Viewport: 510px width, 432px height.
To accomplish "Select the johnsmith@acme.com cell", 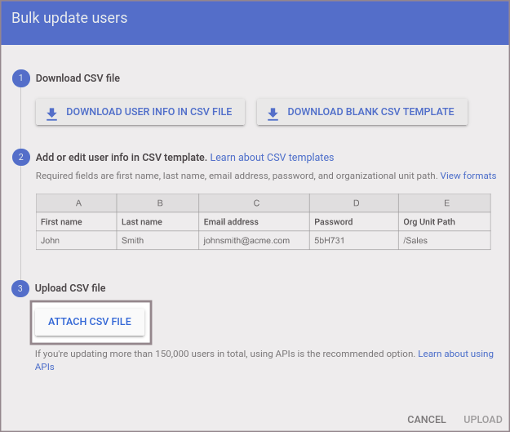I will click(x=246, y=241).
